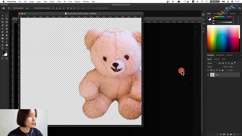This screenshot has width=242, height=136.
Task: Select the Crop tool
Action: coord(3,22)
